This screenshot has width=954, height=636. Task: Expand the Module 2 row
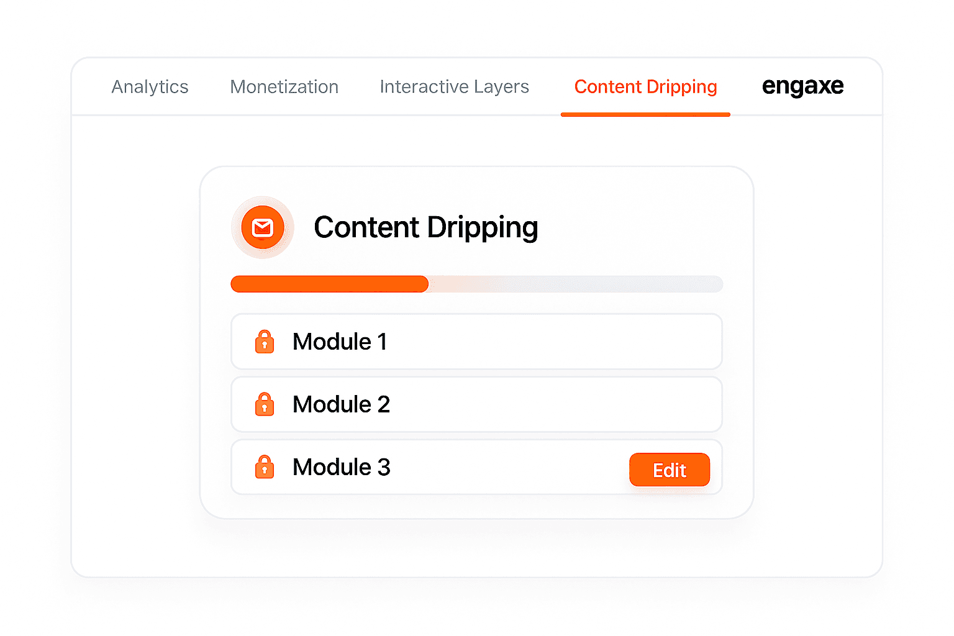coord(476,404)
